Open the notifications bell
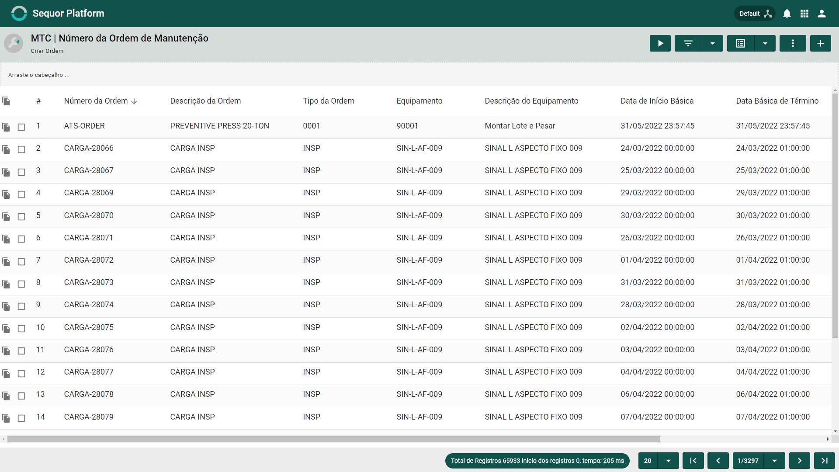 click(787, 14)
